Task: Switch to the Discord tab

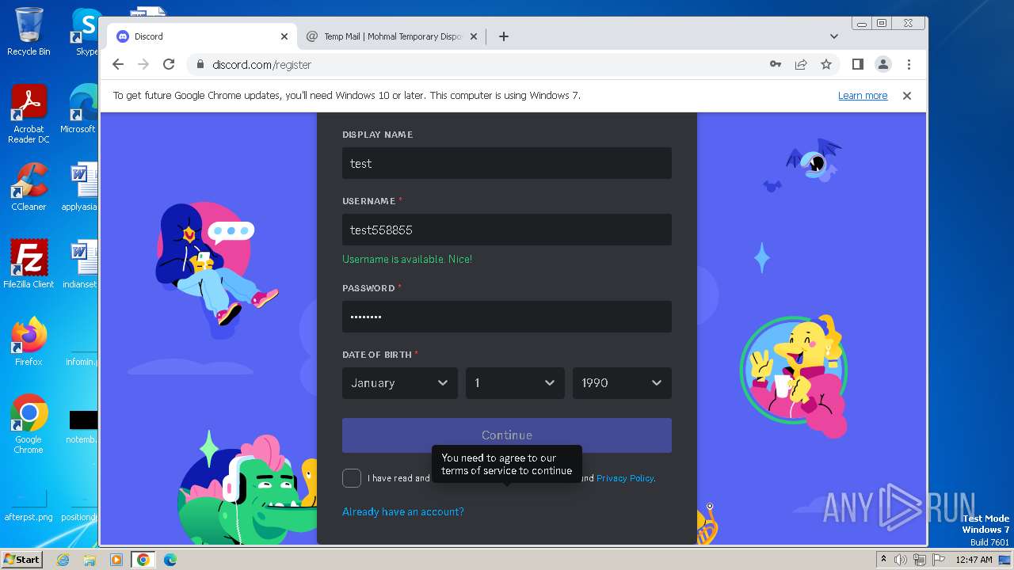Action: point(202,36)
